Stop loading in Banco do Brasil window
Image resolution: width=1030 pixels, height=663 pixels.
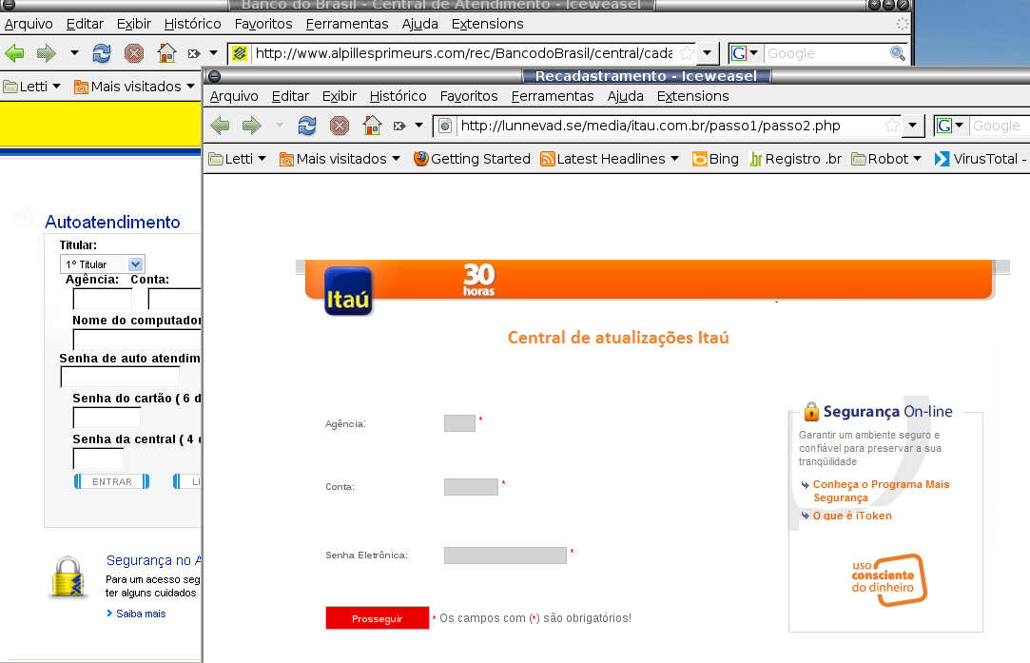tap(133, 52)
